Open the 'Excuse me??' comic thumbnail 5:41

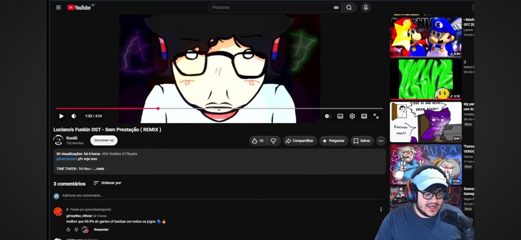tap(425, 122)
